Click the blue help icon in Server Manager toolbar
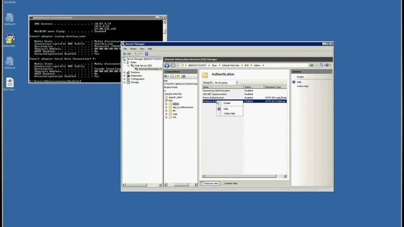This screenshot has height=227, width=404. click(x=146, y=54)
